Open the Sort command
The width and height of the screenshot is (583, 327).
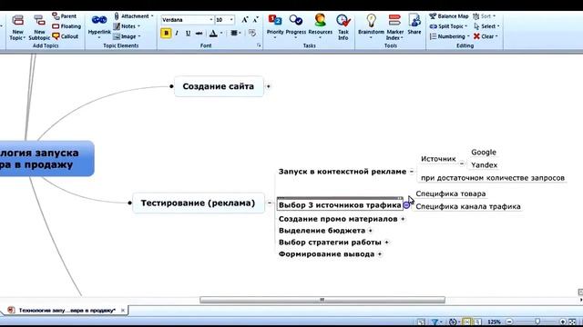pyautogui.click(x=484, y=16)
